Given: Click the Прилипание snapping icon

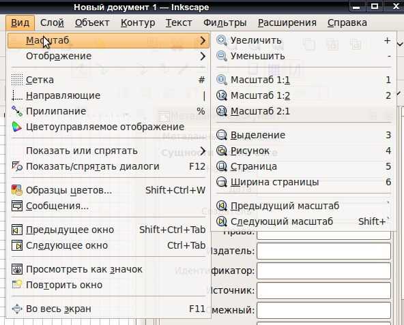Looking at the screenshot, I should (x=17, y=112).
